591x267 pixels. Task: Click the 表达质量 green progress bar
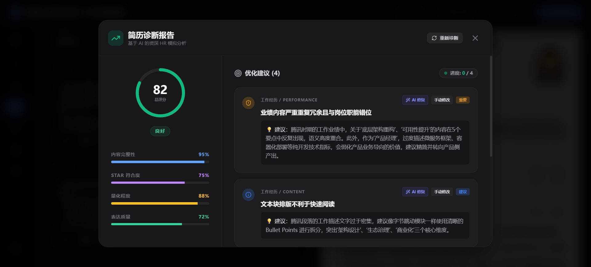coord(160,224)
